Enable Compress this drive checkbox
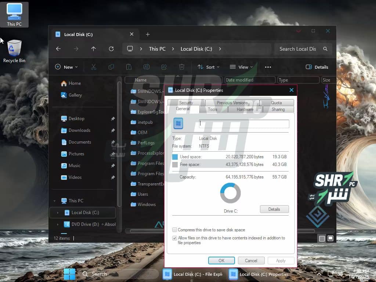This screenshot has height=282, width=376. [x=175, y=230]
